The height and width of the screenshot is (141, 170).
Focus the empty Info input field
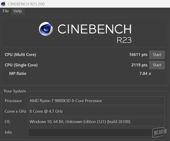(x=96, y=132)
